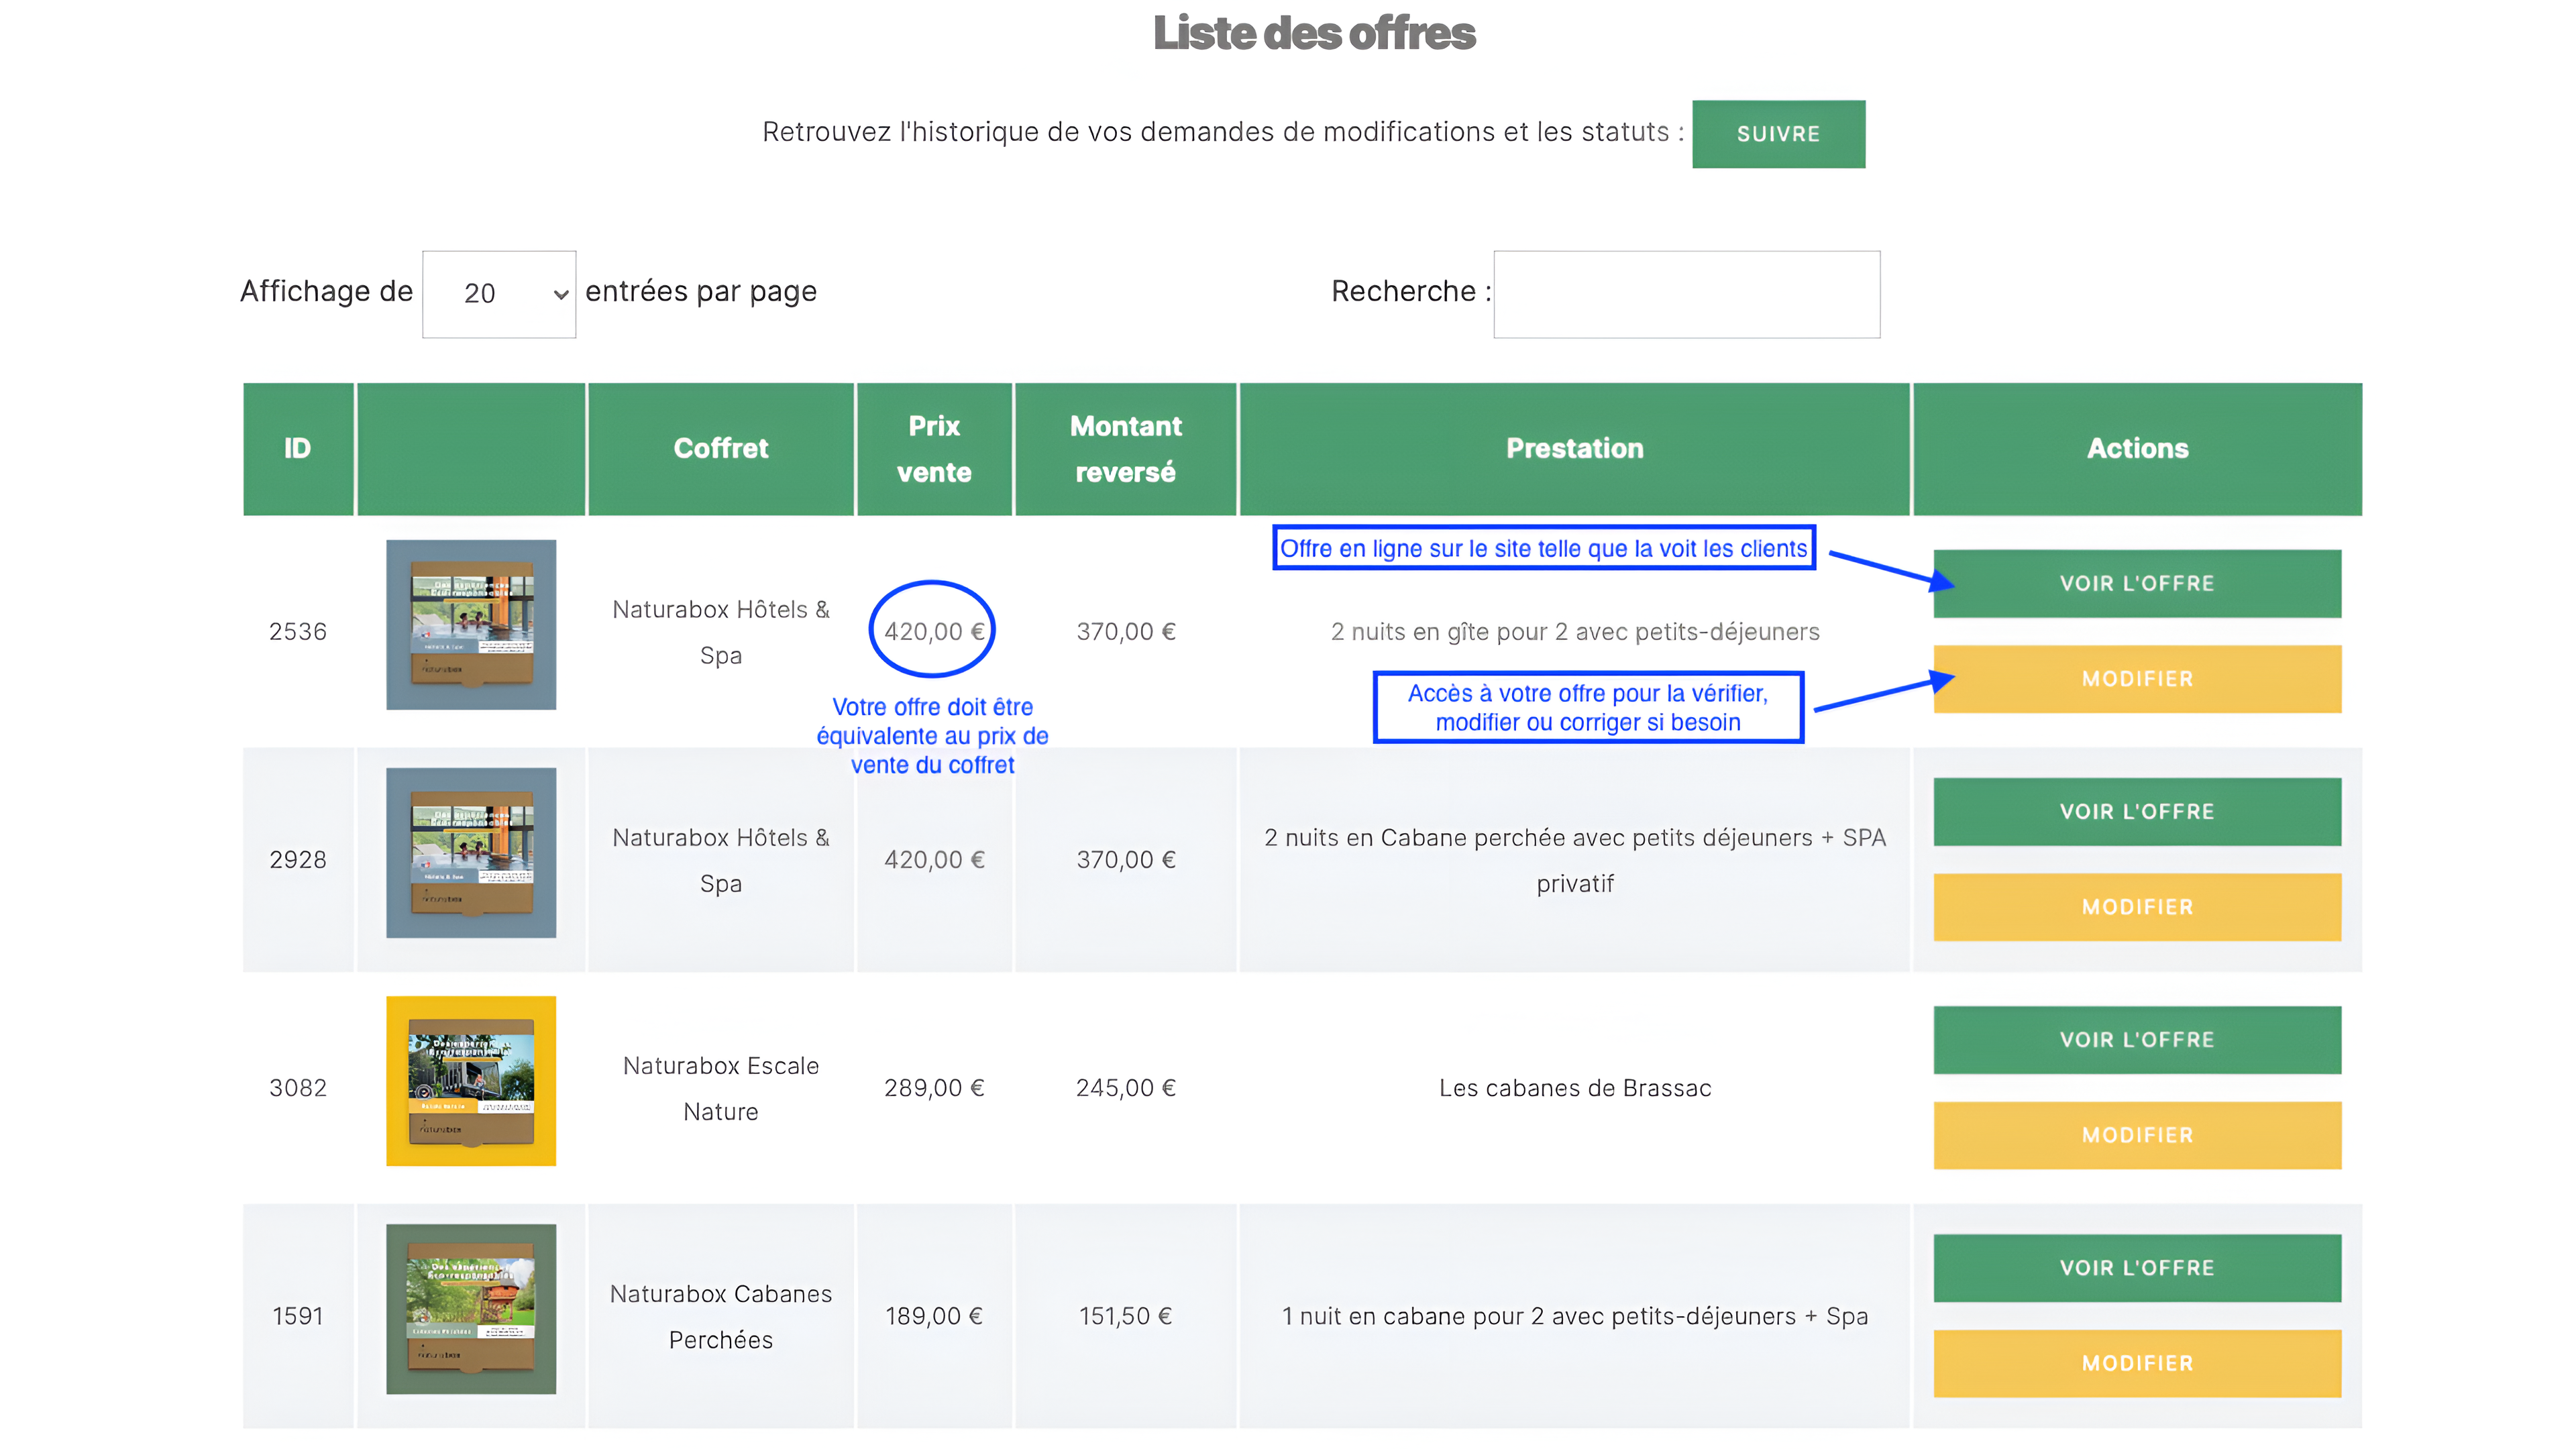This screenshot has height=1449, width=2576.
Task: Click the 151,50 € amount
Action: click(1126, 1316)
